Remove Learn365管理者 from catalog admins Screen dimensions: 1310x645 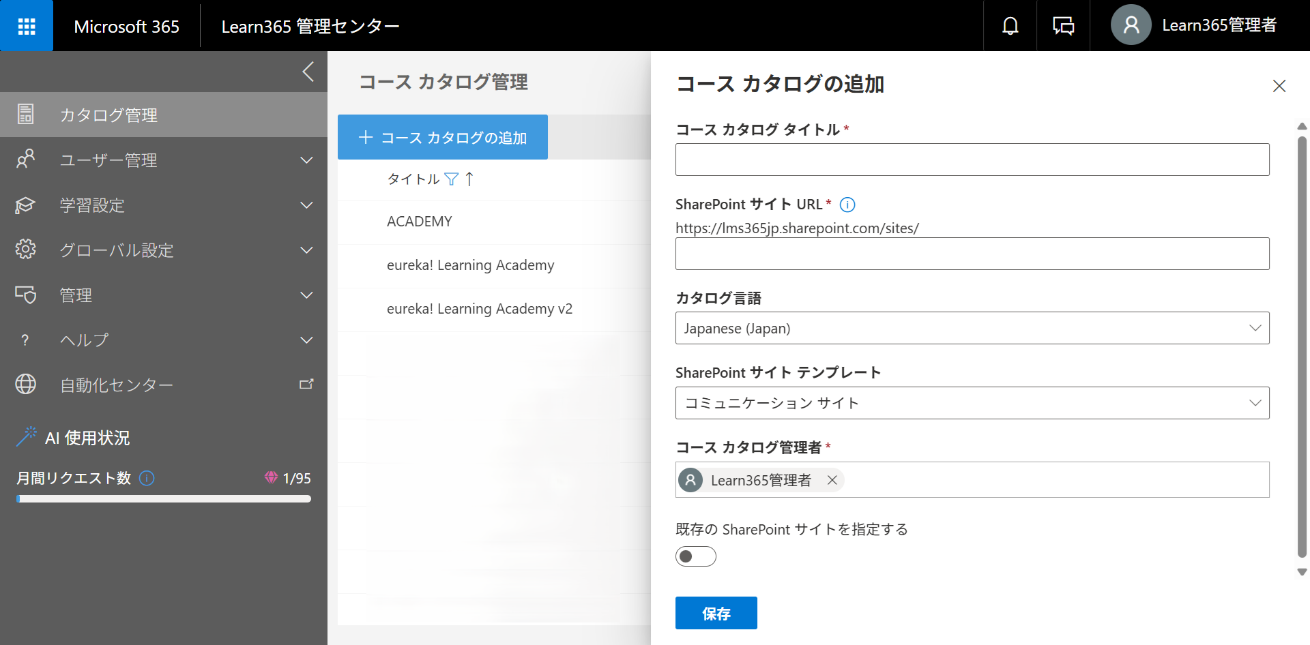(832, 480)
